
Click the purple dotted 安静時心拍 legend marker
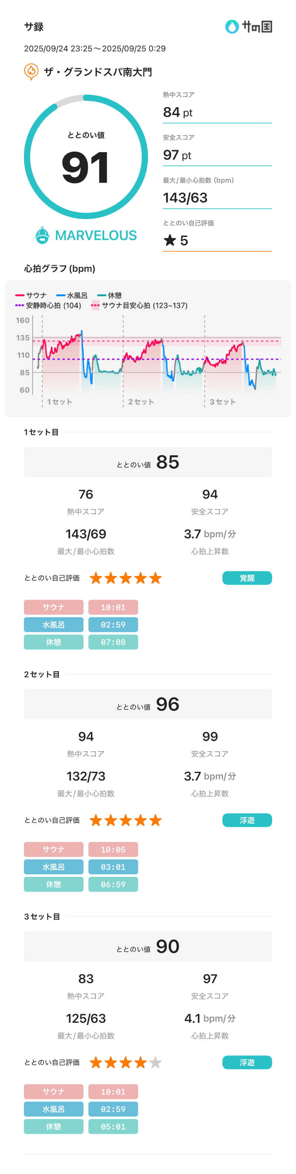[x=20, y=305]
